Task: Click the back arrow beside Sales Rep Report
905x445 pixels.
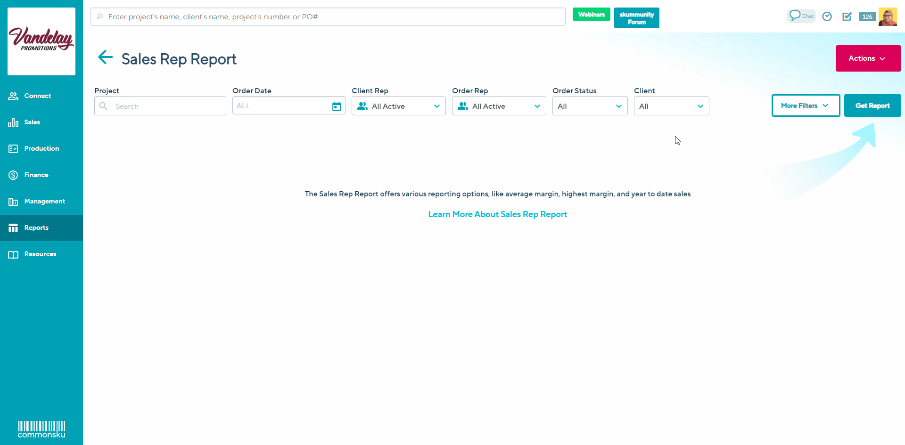Action: (x=105, y=57)
